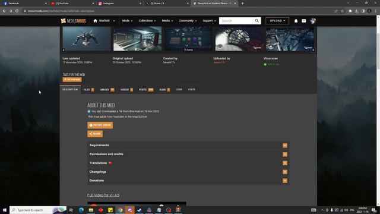
Task: Switch to the Videos tab
Action: pos(126,90)
